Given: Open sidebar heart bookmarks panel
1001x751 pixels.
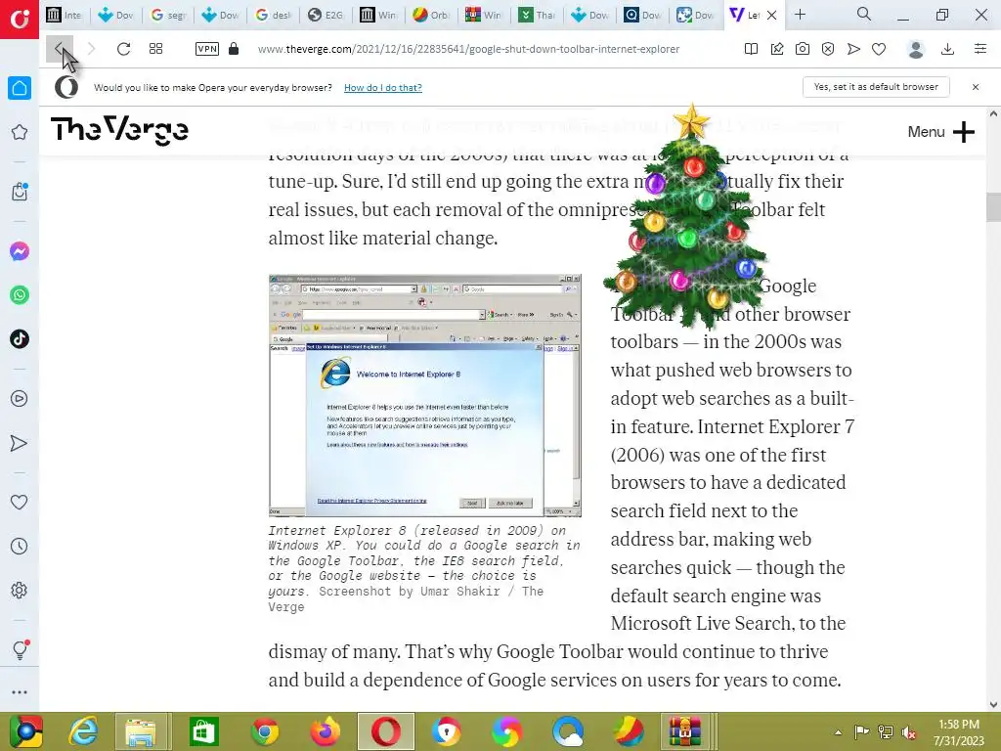Looking at the screenshot, I should [x=20, y=503].
